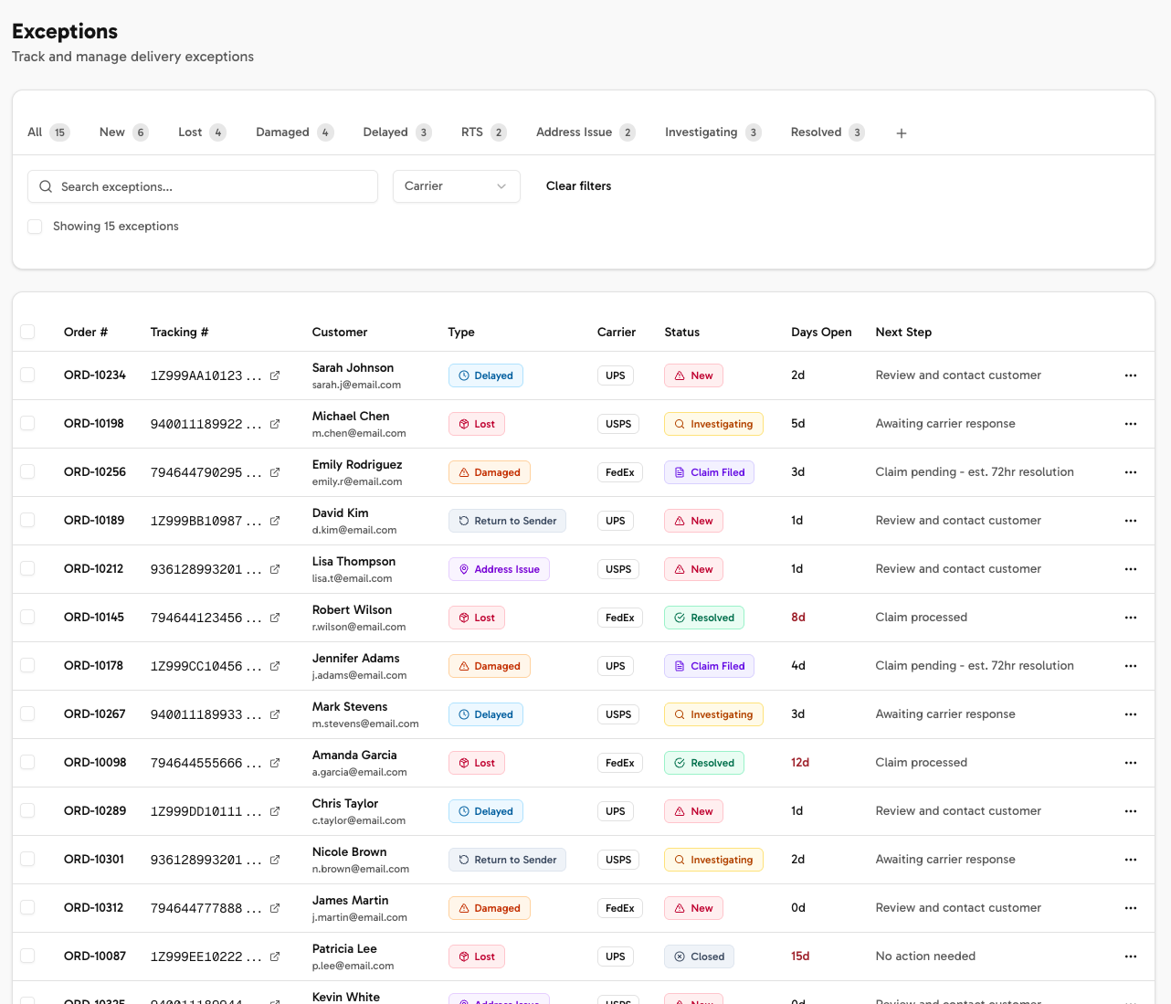The width and height of the screenshot is (1171, 1004).
Task: Check the select-all checkbox in the table header
Action: [27, 332]
